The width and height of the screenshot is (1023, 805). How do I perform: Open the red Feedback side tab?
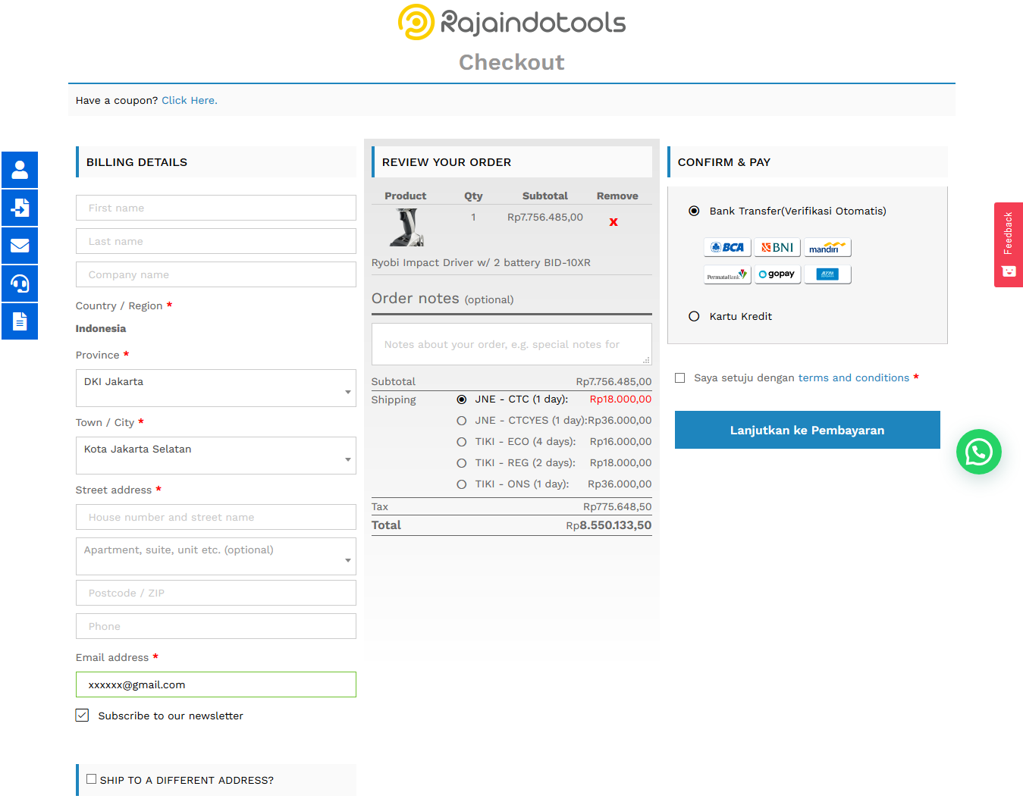click(x=1009, y=245)
